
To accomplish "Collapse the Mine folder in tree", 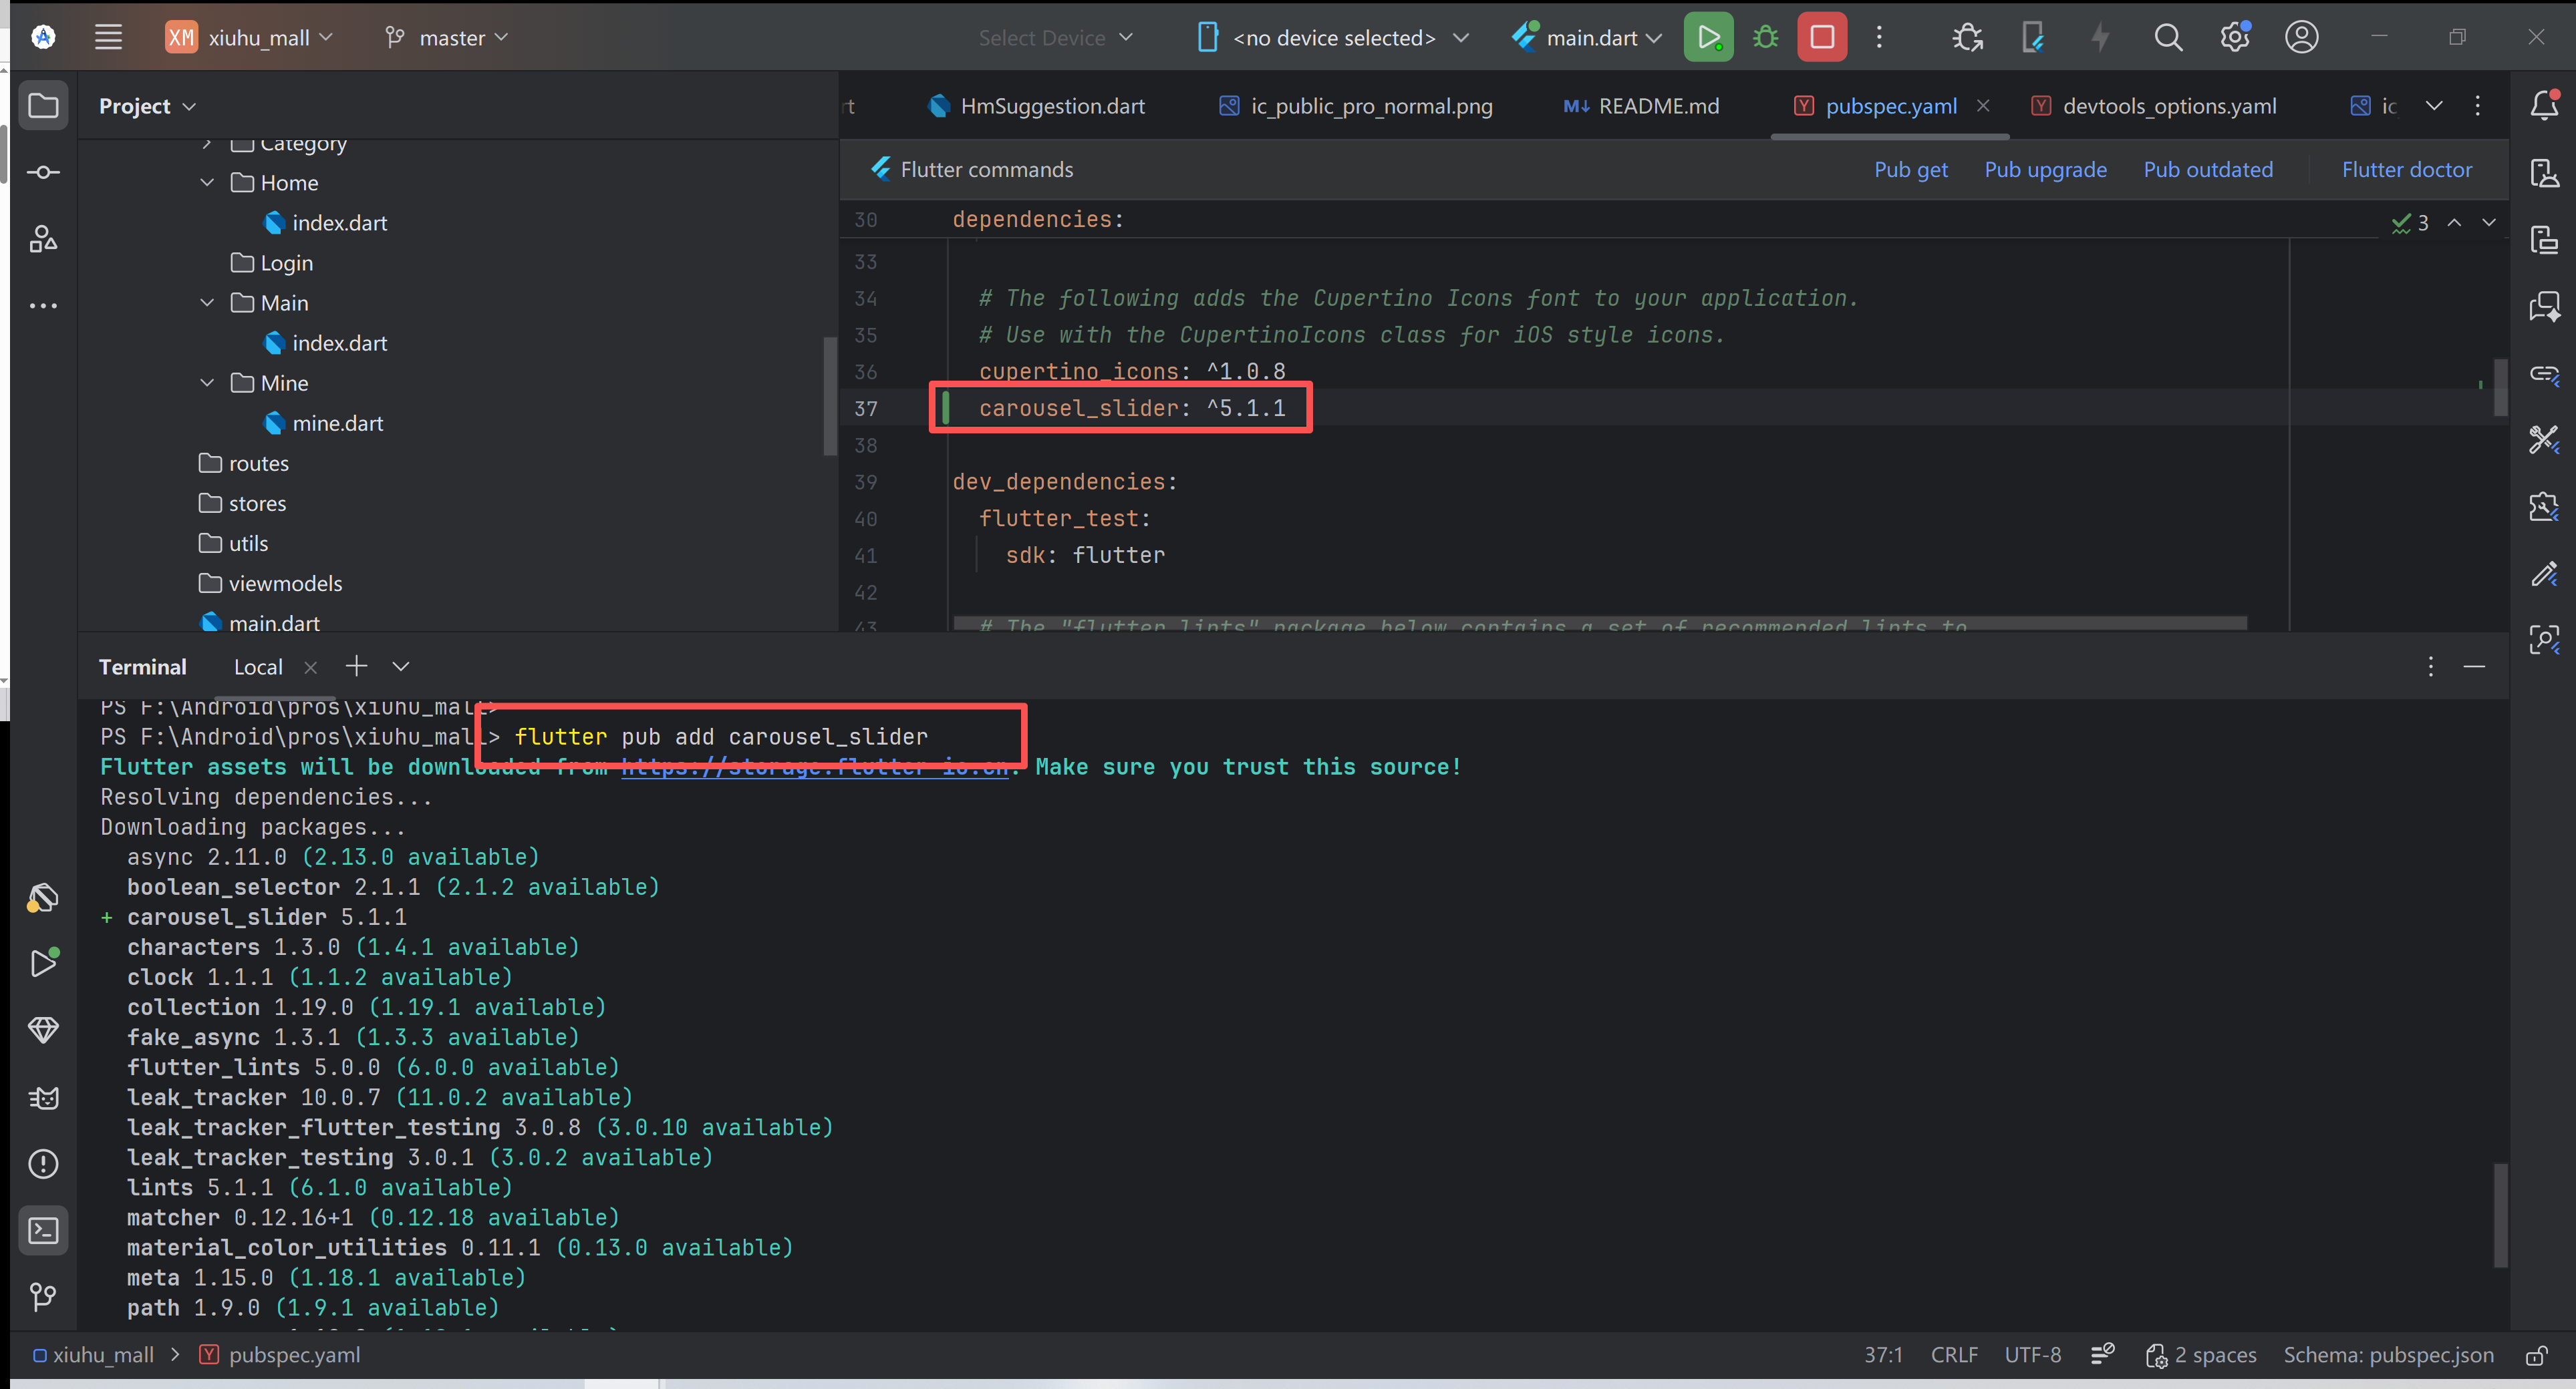I will (x=207, y=383).
